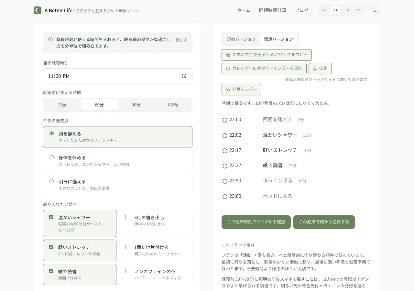The height and width of the screenshot is (291, 414).
Task: Click the printer icon on 印刷 button
Action: 315,69
